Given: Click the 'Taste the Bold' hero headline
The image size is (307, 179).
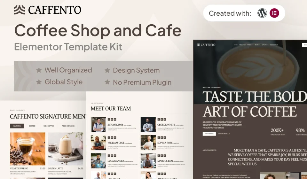Looking at the screenshot, I should coord(255,97).
